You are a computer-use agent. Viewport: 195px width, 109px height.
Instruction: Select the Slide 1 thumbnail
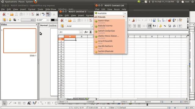coord(20,41)
